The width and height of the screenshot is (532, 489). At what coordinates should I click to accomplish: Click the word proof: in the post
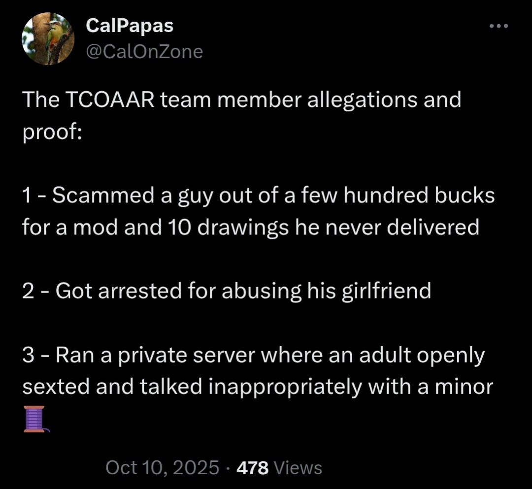52,132
